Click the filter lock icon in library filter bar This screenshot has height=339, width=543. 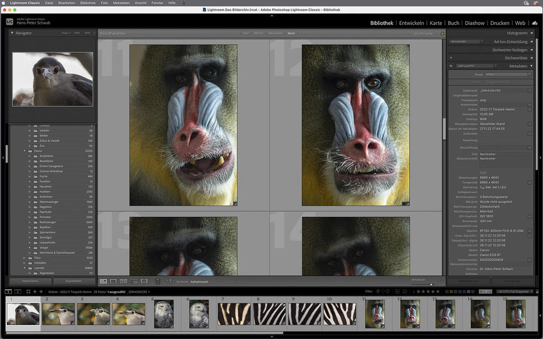pyautogui.click(x=442, y=33)
